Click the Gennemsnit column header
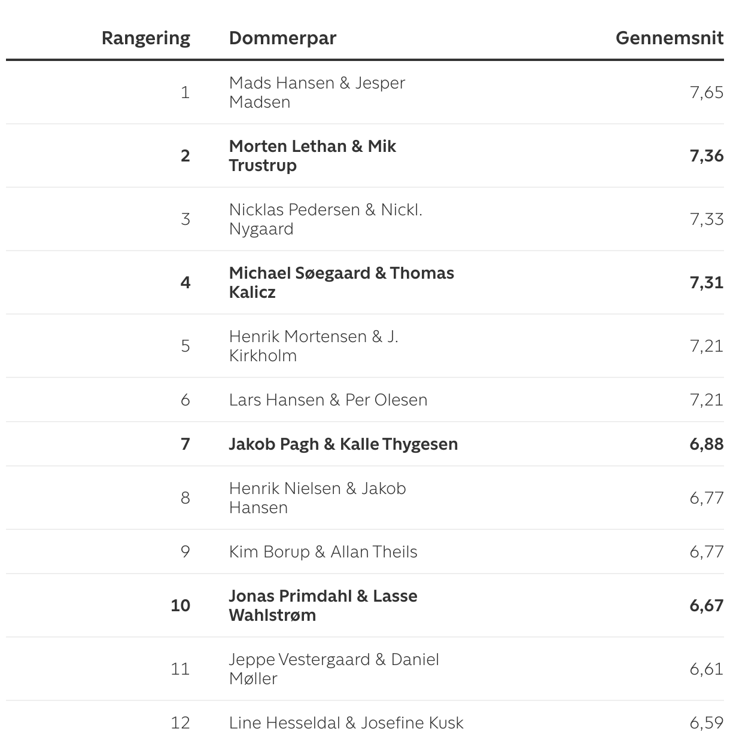 click(x=669, y=38)
